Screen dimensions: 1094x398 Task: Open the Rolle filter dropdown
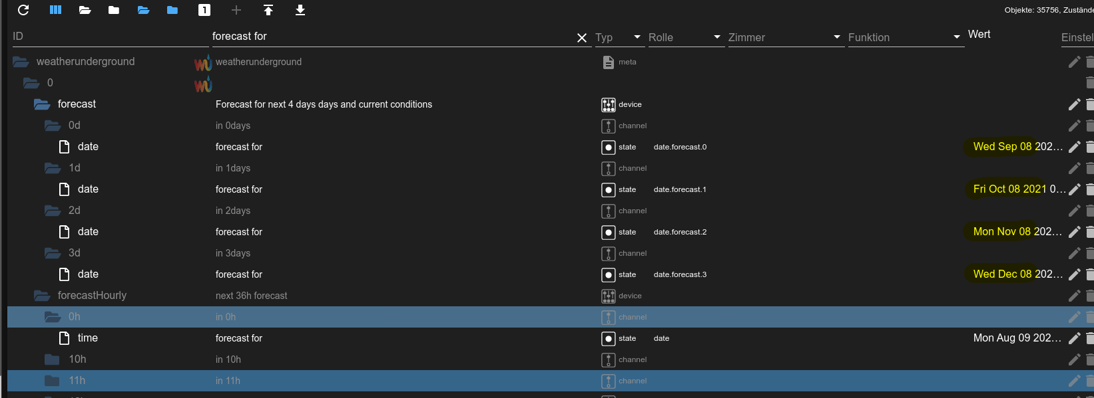(685, 37)
